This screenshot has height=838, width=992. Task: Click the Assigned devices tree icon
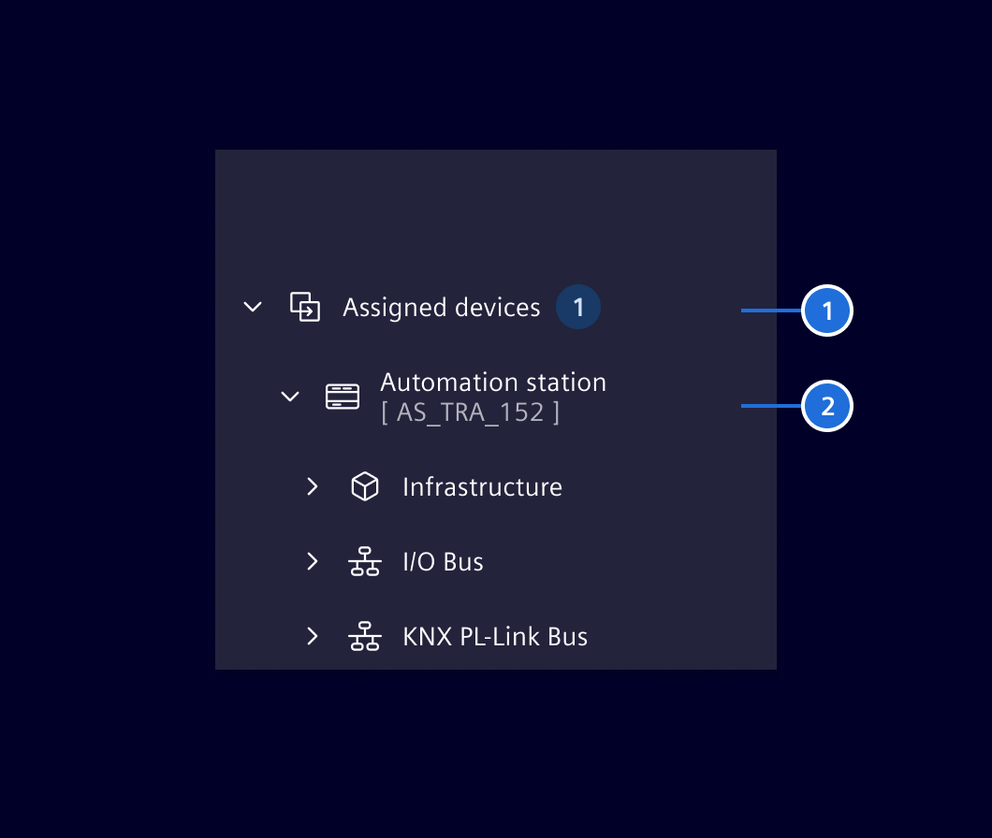tap(305, 307)
